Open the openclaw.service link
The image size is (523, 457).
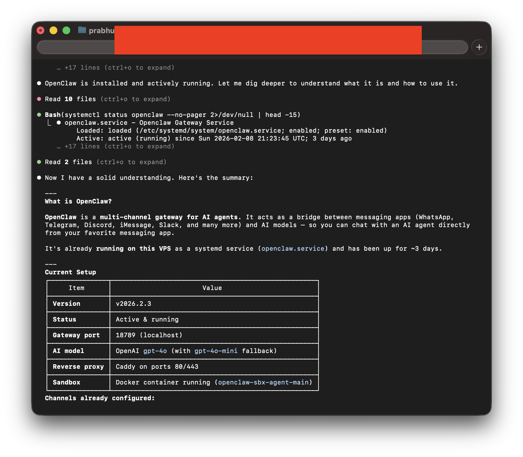[292, 248]
